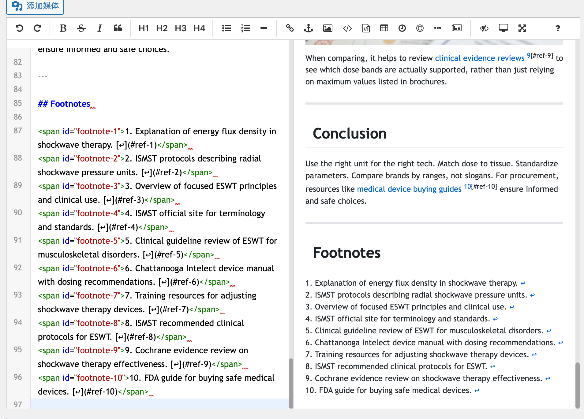Image resolution: width=584 pixels, height=419 pixels.
Task: Click the 'footnote-10' FDA guide line in the editor
Action: point(156,385)
